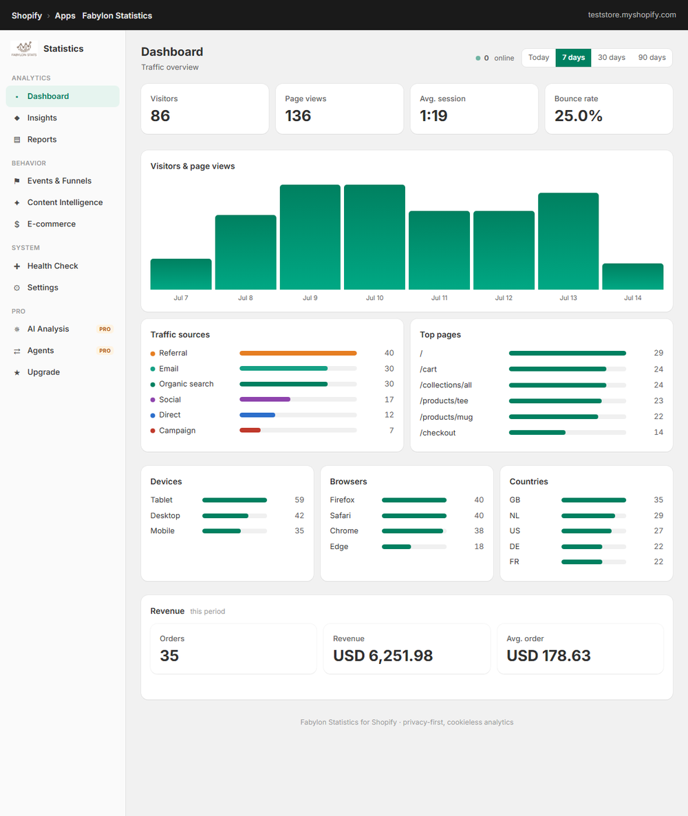The width and height of the screenshot is (688, 816).
Task: Click the Organic search source label
Action: tap(186, 384)
